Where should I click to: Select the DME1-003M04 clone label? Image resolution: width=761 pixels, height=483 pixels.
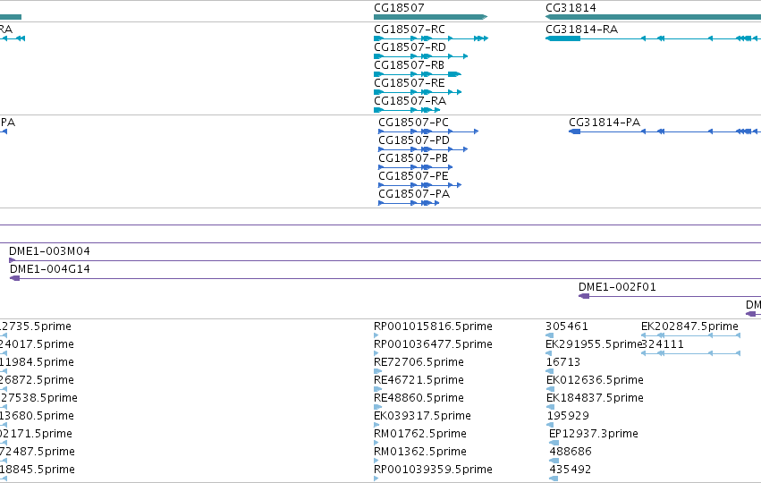pyautogui.click(x=49, y=251)
